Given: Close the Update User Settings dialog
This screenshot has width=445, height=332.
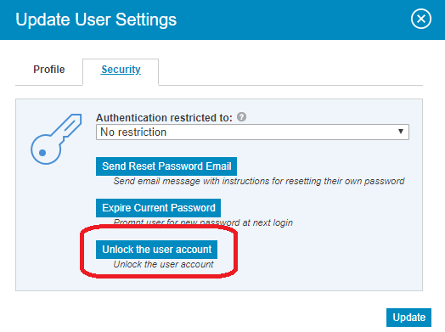Looking at the screenshot, I should (x=421, y=19).
